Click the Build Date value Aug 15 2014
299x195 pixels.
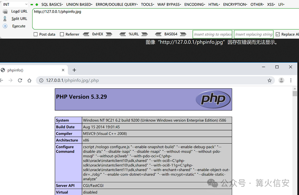pos(101,127)
